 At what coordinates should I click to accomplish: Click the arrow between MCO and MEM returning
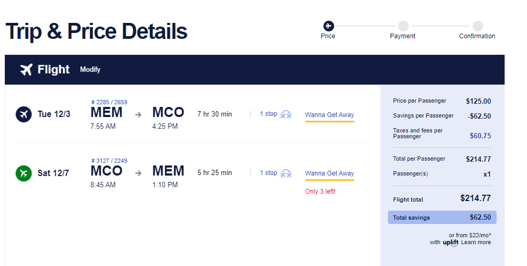139,173
